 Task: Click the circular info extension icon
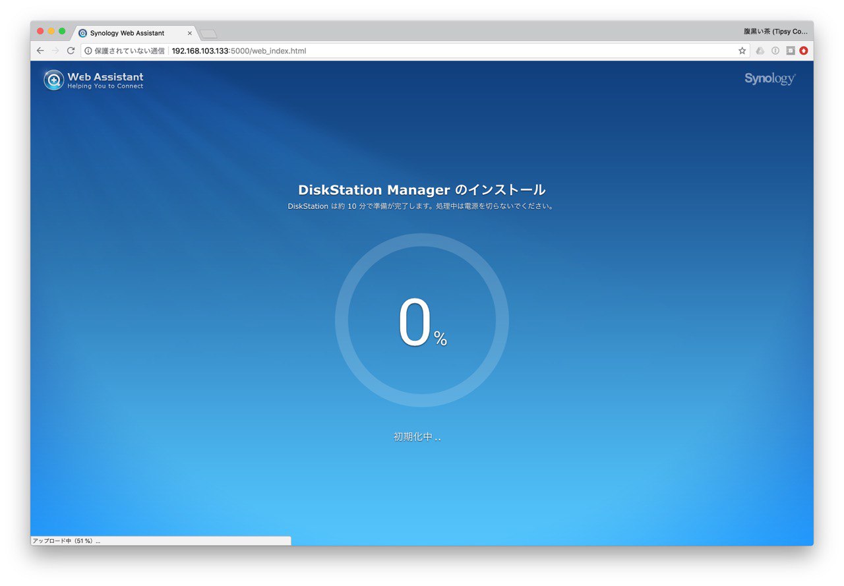775,51
